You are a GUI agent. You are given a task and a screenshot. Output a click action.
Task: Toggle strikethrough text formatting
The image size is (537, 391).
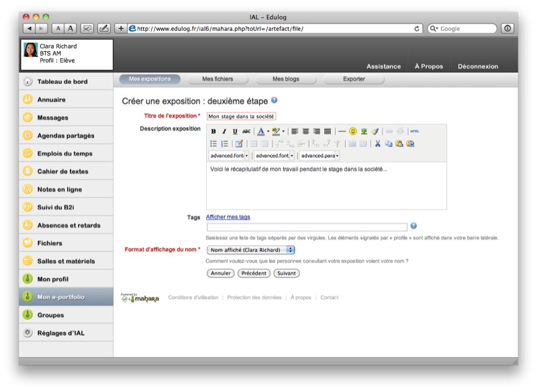tap(246, 132)
